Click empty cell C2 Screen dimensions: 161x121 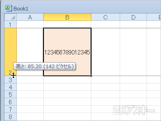[x=106, y=52]
